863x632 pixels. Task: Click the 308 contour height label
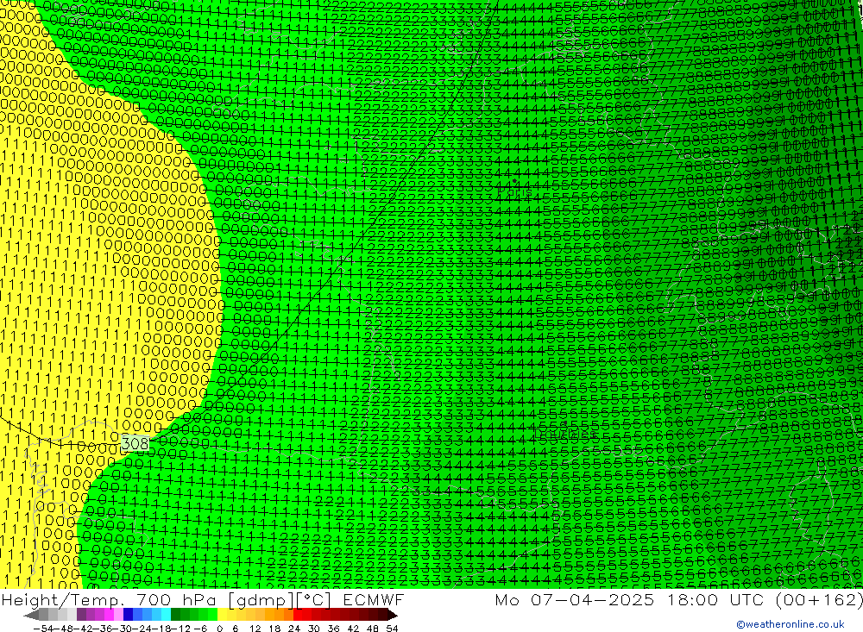point(135,443)
